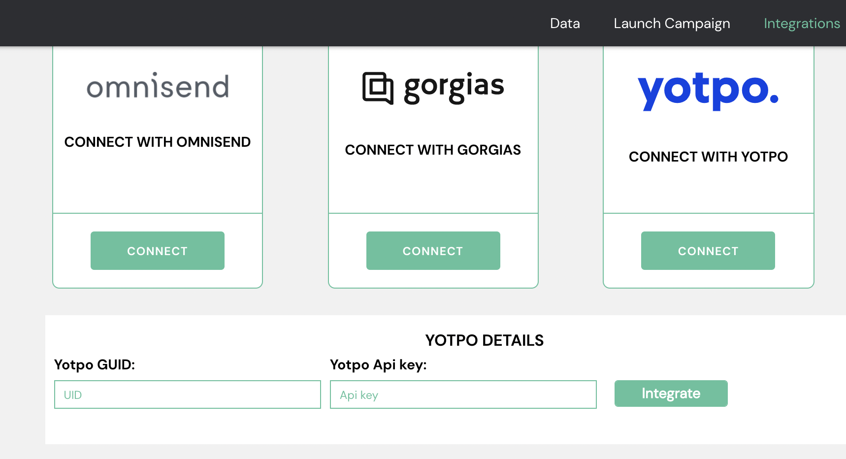Connect the Yotpo integration
The image size is (846, 459).
coord(708,251)
